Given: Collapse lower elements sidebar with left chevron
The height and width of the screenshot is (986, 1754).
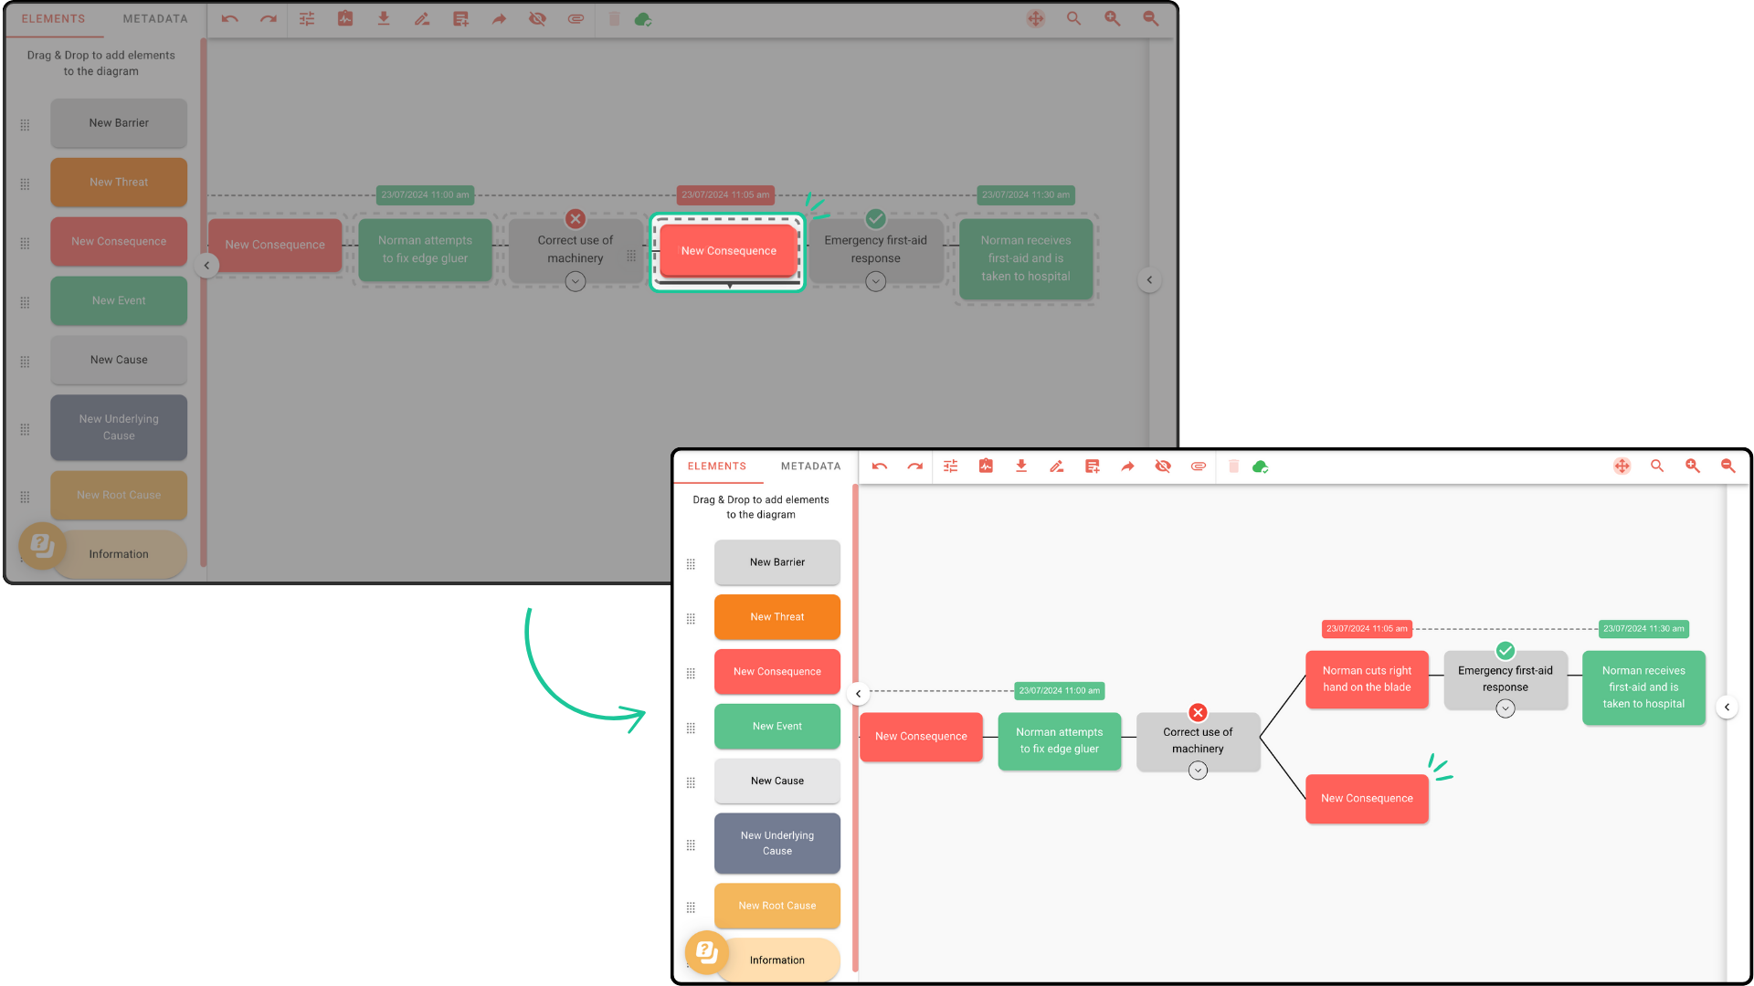Looking at the screenshot, I should pos(858,694).
